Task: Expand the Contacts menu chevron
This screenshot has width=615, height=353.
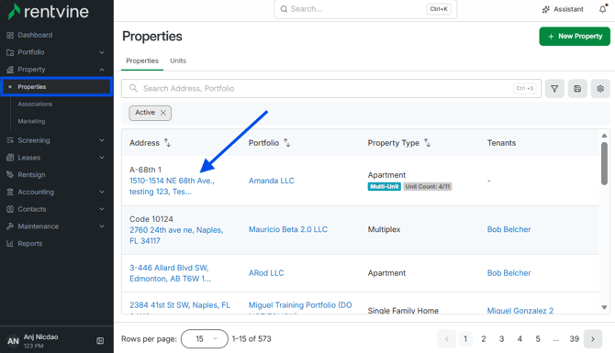Action: [102, 209]
